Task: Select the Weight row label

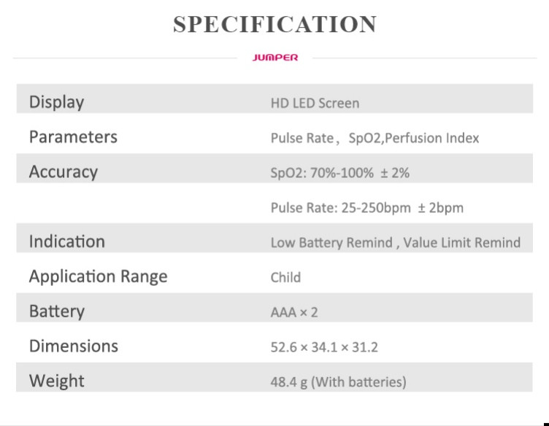Action: pos(56,382)
